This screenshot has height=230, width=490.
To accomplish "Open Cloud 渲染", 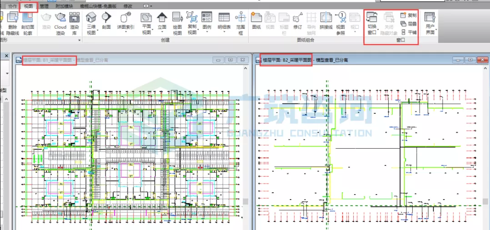I will click(x=60, y=24).
